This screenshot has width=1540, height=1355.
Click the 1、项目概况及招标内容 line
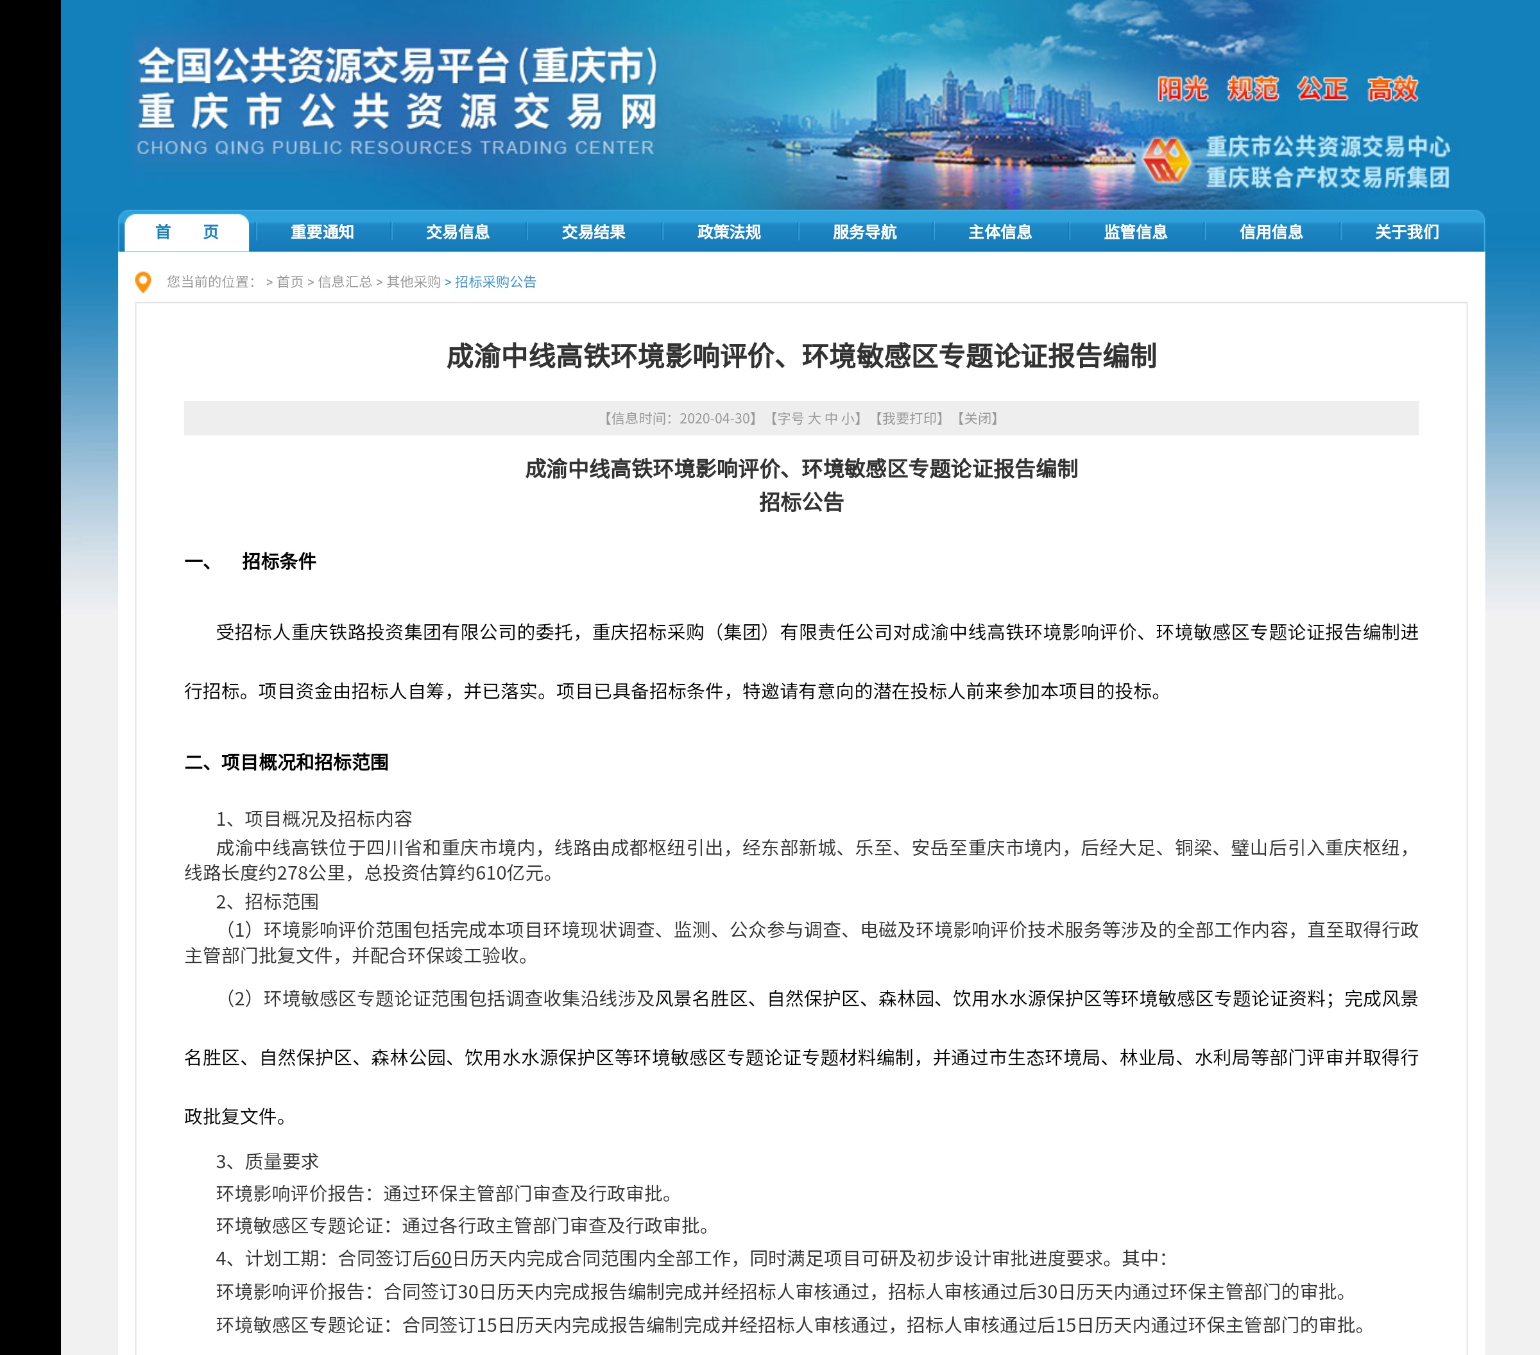pos(314,819)
